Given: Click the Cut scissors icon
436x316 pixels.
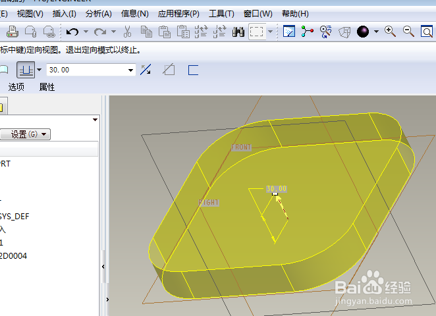Looking at the screenshot, I should (x=127, y=32).
